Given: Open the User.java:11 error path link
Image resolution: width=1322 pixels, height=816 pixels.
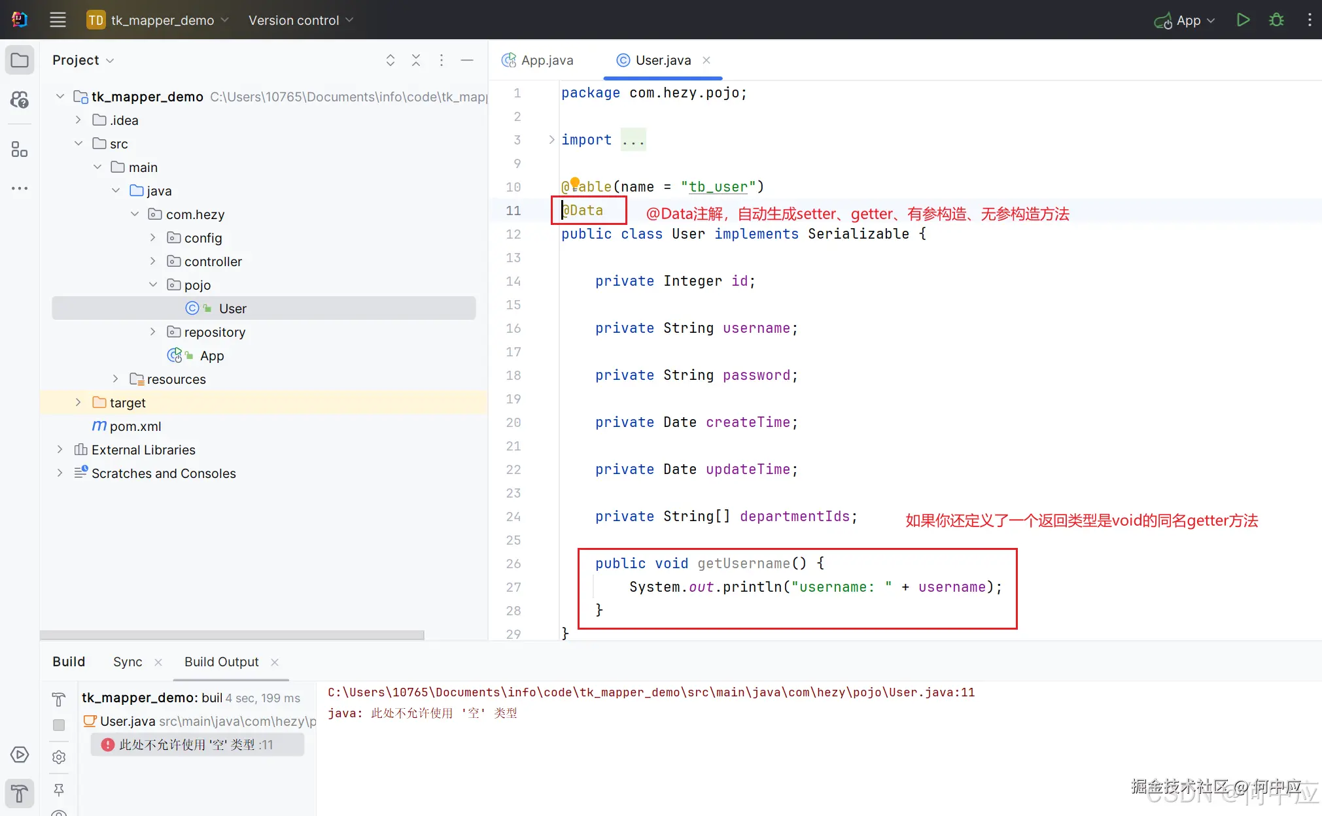Looking at the screenshot, I should 651,692.
